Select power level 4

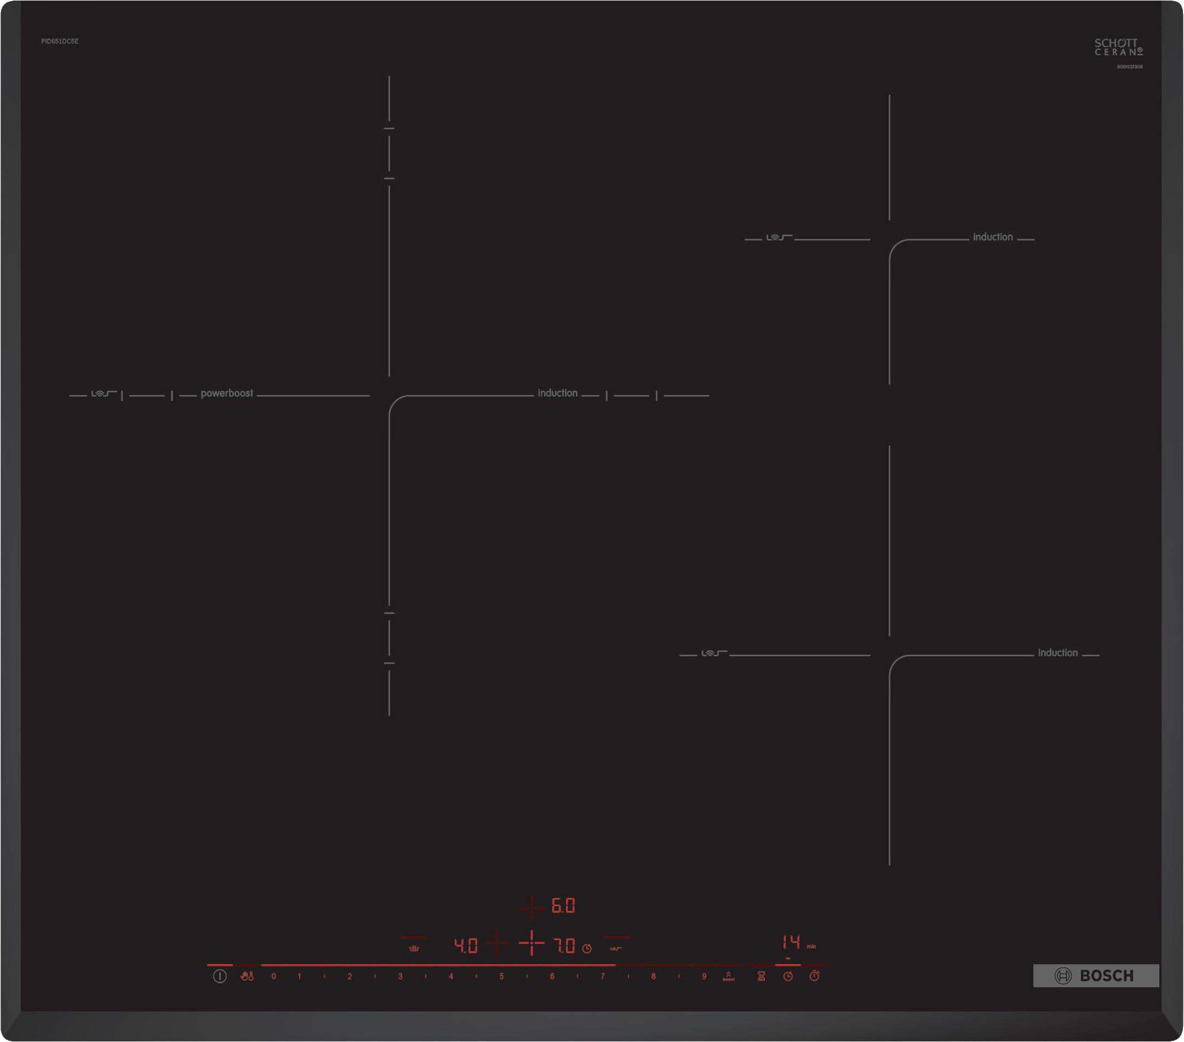(451, 977)
